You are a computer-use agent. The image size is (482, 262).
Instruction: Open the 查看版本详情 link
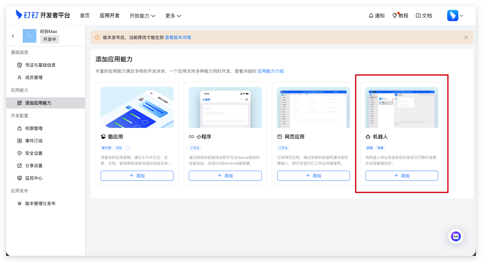178,37
